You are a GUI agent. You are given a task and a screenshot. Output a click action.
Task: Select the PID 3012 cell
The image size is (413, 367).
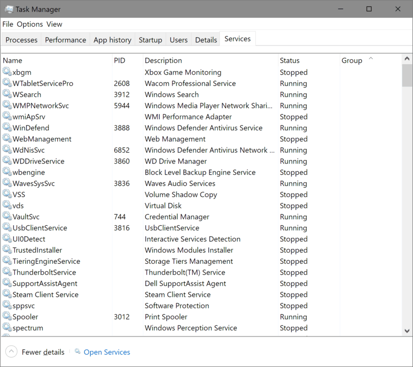[x=122, y=317]
